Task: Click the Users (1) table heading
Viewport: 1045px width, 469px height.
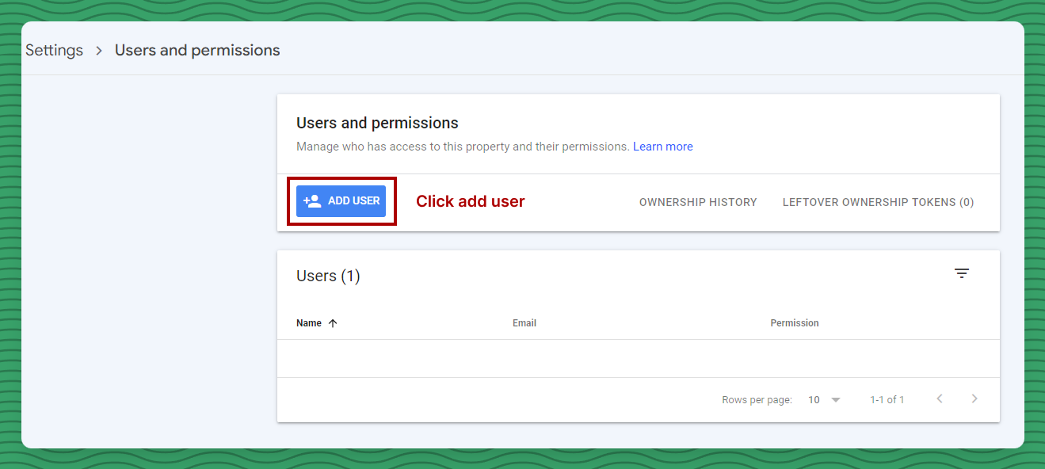Action: (x=328, y=276)
